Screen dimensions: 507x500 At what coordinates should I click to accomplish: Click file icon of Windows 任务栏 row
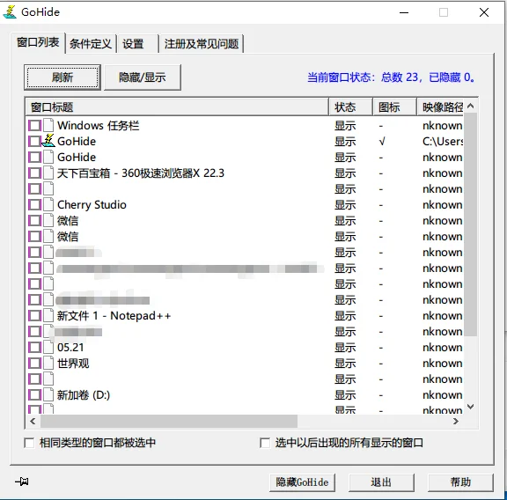tap(48, 125)
